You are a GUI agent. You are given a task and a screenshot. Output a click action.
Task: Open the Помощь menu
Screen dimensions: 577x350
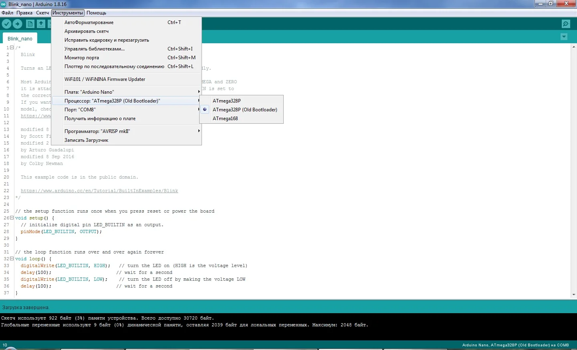[x=96, y=13]
